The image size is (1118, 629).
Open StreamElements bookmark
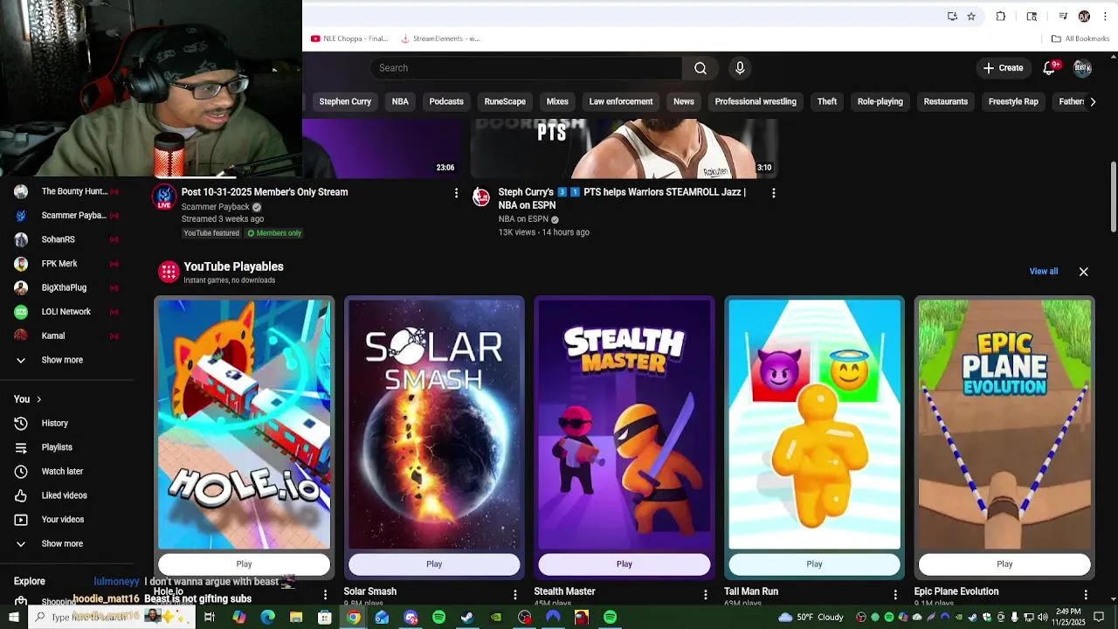click(x=440, y=38)
